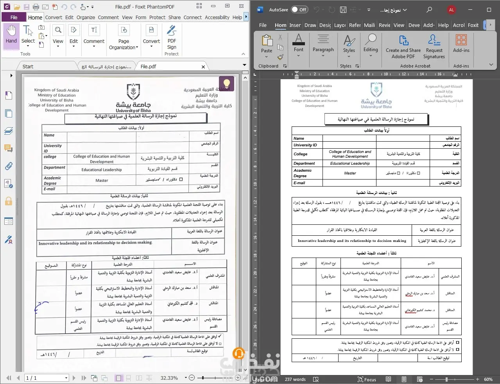This screenshot has width=500, height=384.
Task: Click the Copy icon in Word clipboard group
Action: pos(280,47)
